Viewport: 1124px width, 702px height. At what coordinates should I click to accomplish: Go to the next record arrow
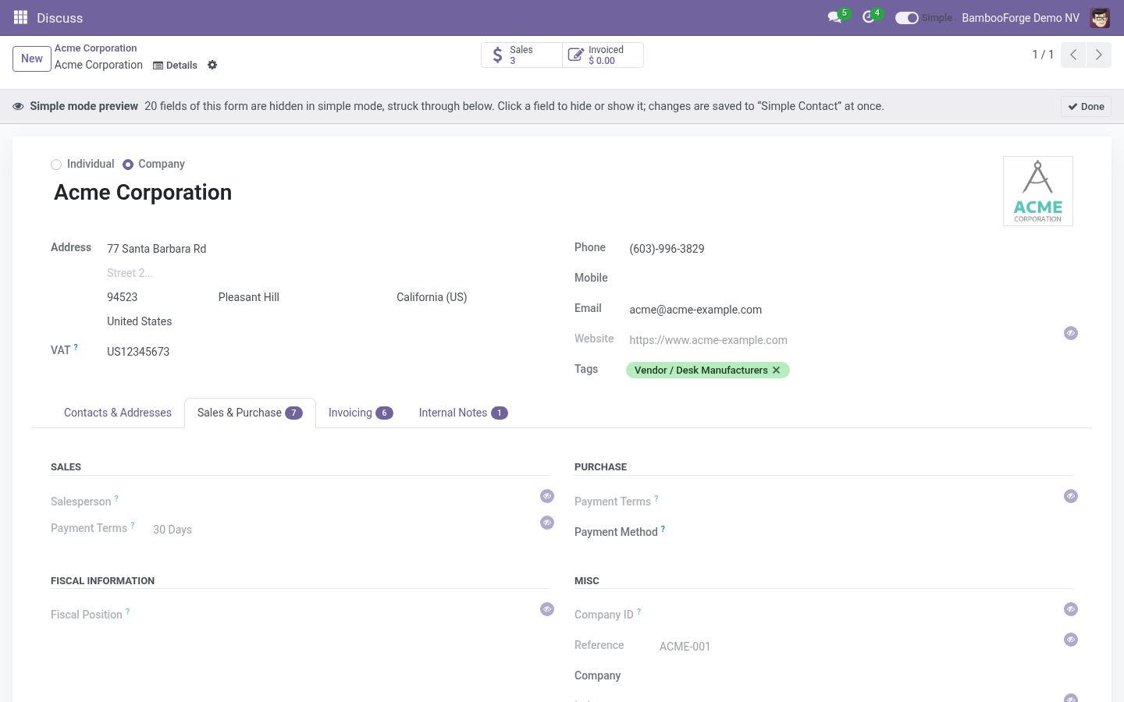[1099, 55]
